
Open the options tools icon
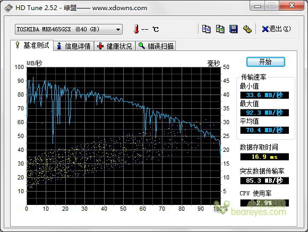point(247,29)
